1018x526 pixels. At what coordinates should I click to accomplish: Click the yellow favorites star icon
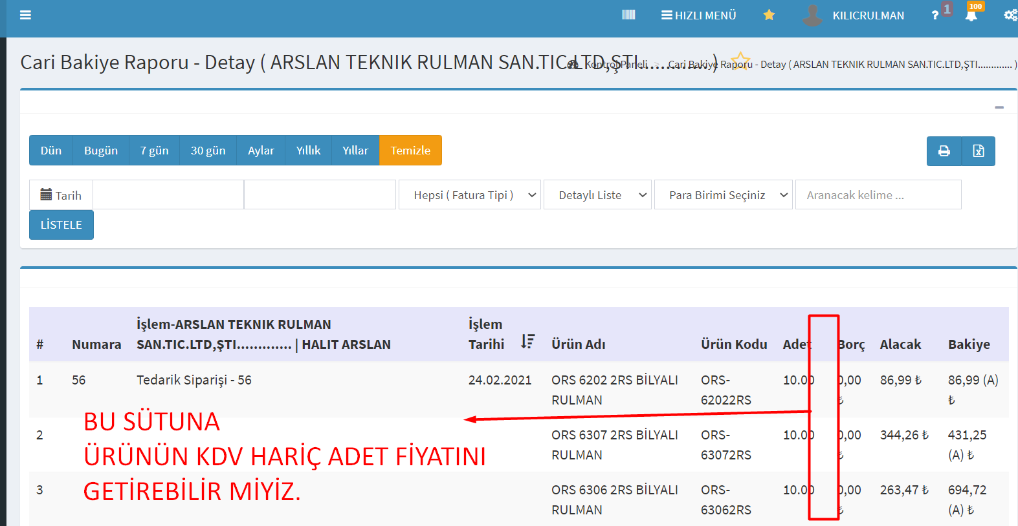769,15
